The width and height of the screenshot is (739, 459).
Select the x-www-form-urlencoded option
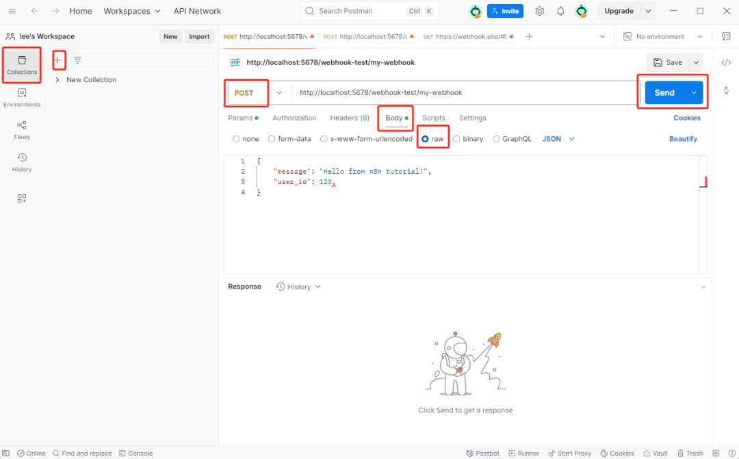(x=323, y=139)
